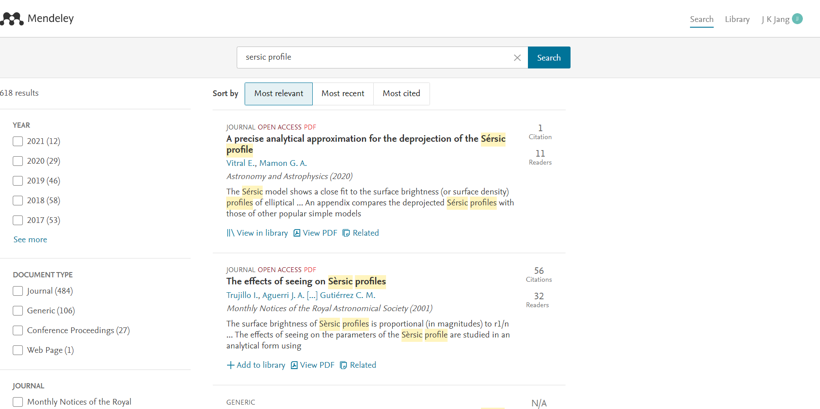Select the Conference Proceedings filter checkbox
This screenshot has height=409, width=820.
click(x=18, y=330)
